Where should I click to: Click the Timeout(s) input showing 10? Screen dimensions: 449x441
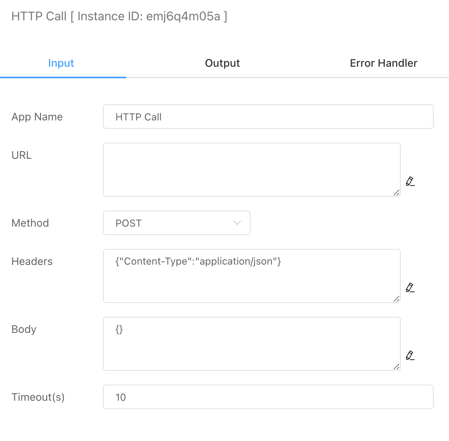(268, 397)
